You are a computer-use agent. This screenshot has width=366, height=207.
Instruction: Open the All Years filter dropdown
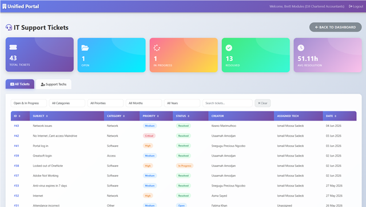[x=182, y=103]
